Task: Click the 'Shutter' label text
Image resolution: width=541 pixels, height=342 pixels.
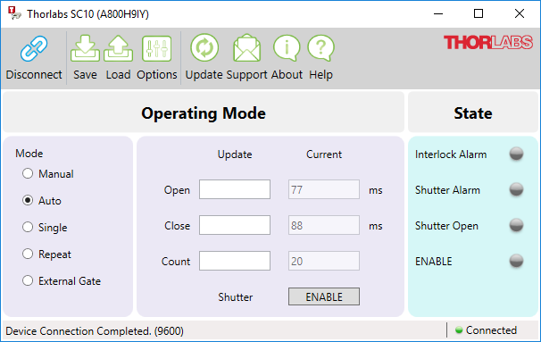Action: 236,297
